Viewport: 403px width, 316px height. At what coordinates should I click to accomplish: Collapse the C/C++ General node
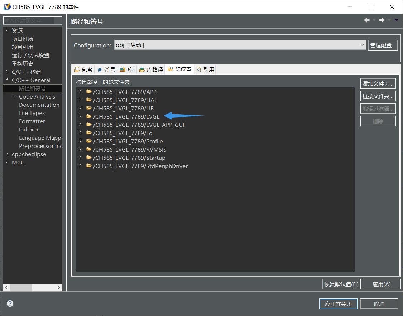[7, 80]
